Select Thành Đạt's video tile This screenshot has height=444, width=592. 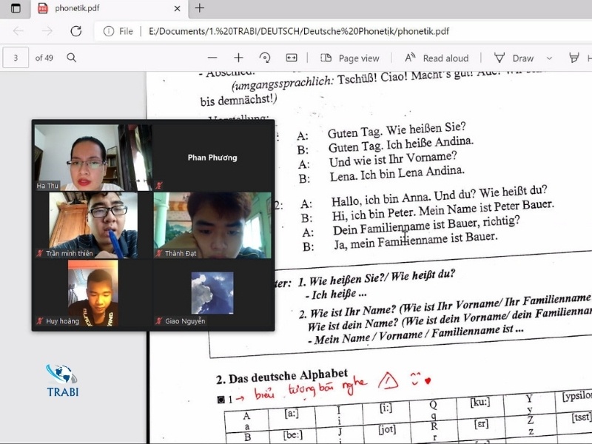[x=212, y=226]
